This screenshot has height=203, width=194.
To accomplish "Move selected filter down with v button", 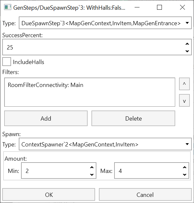I will (184, 101).
